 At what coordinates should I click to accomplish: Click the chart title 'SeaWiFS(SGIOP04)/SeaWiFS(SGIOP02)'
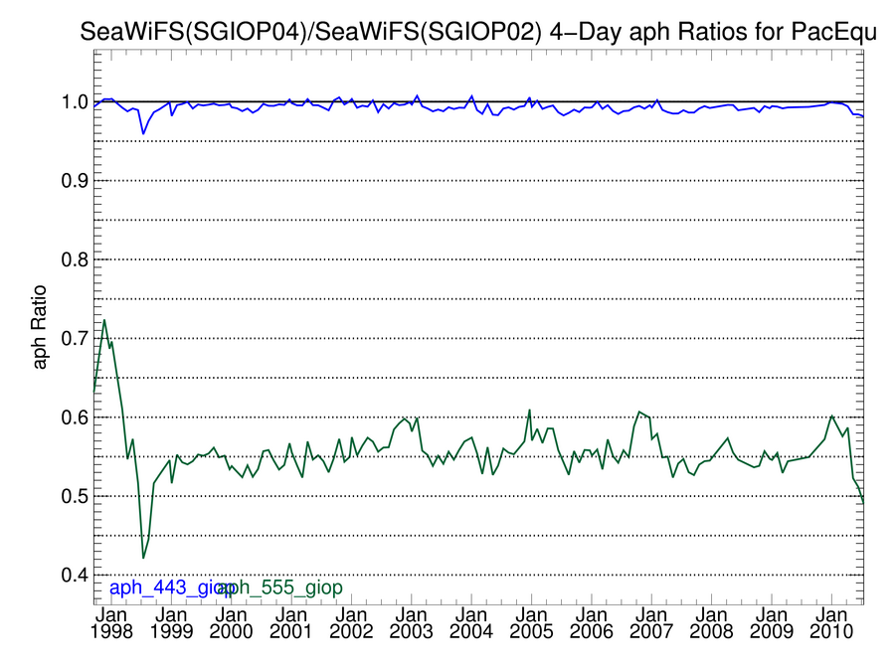tap(310, 32)
